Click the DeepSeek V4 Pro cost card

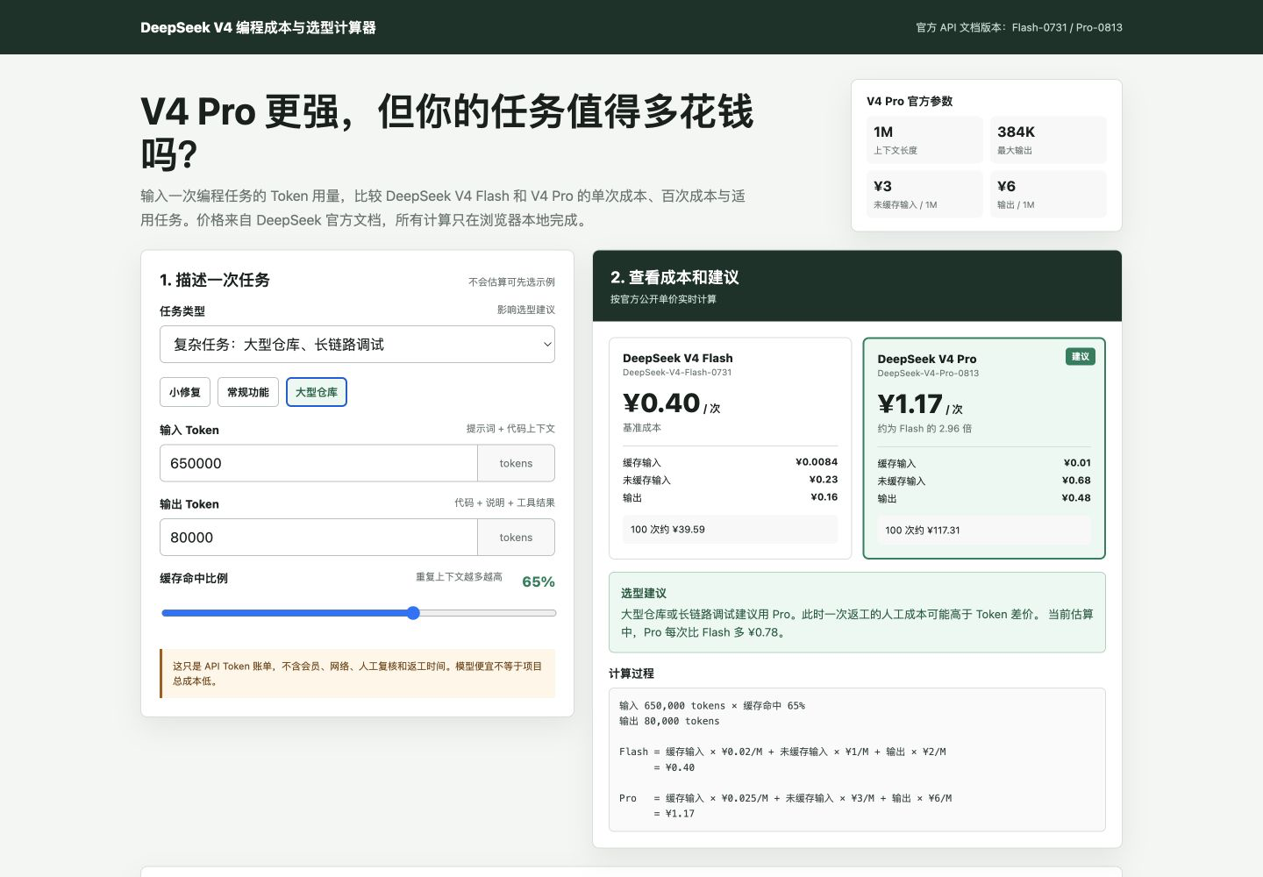984,448
